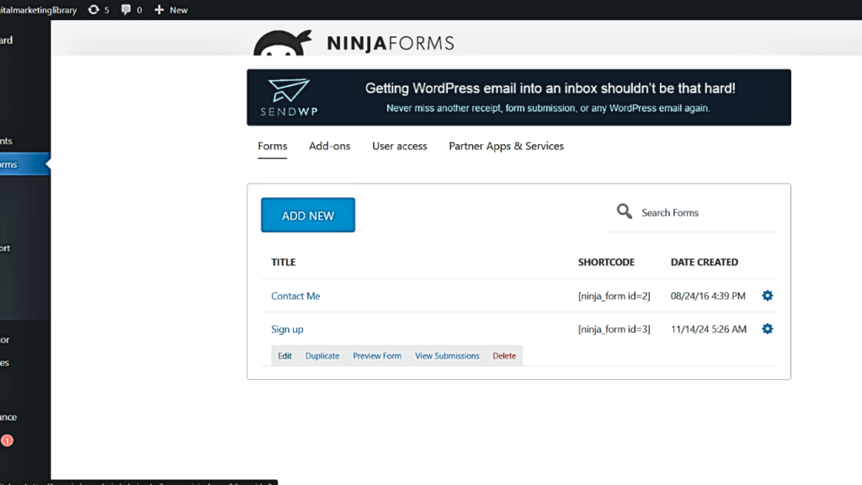Click the + New item in the admin bar

click(170, 9)
